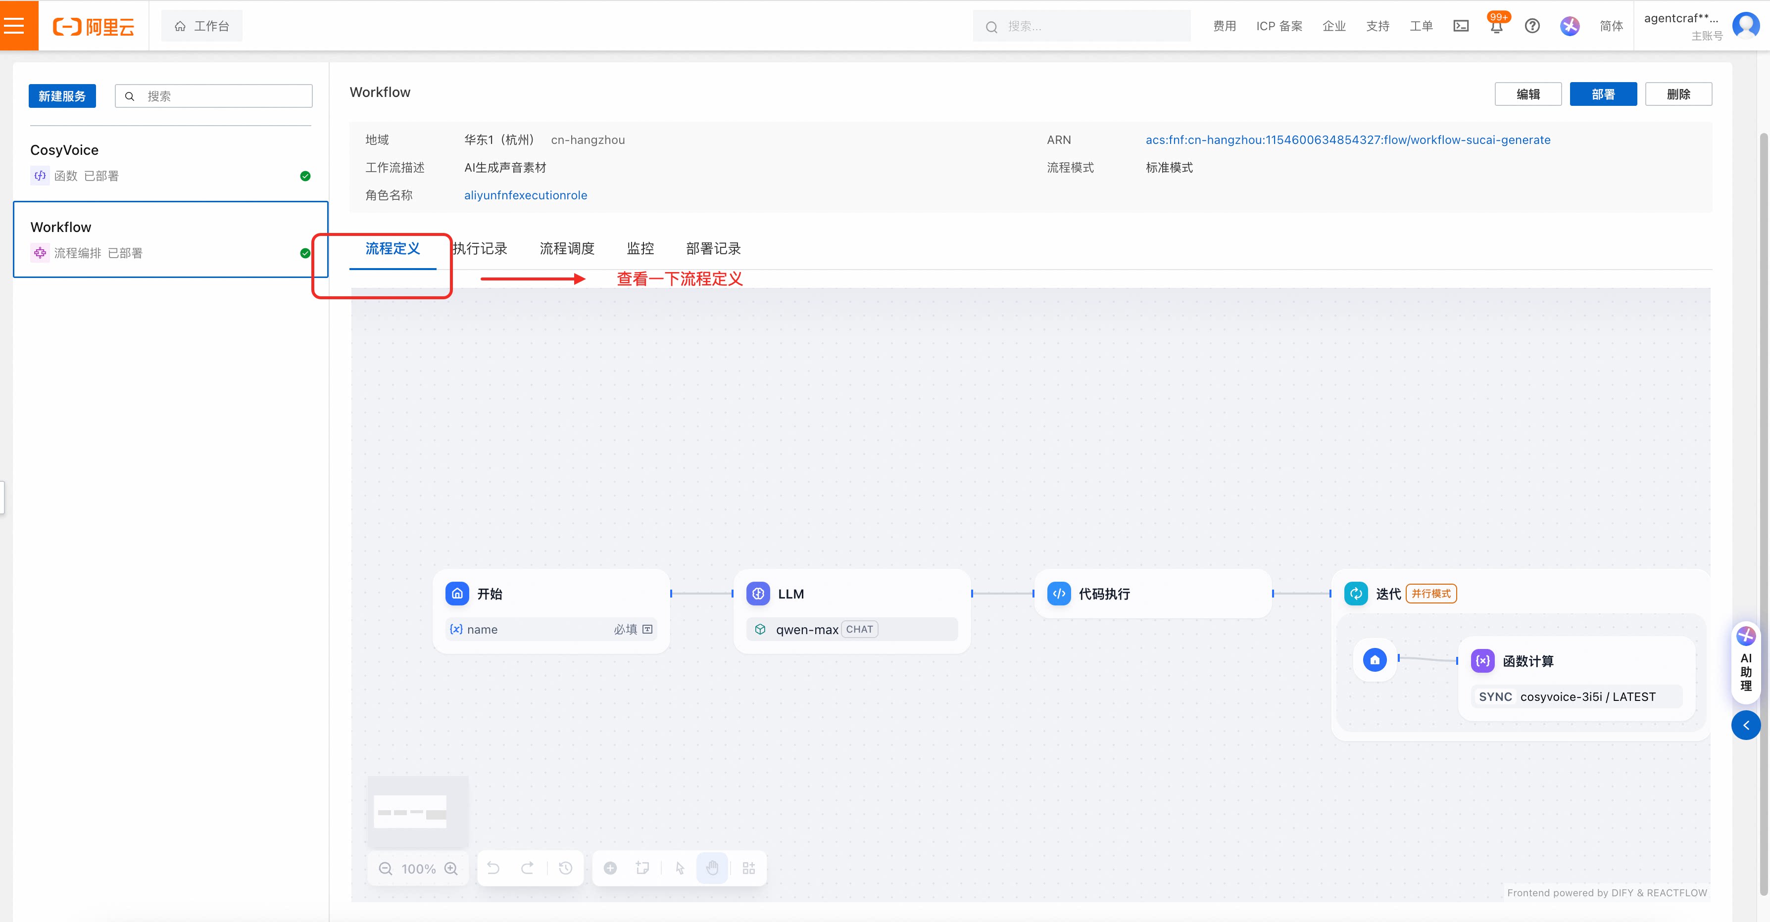Open the aliyunfnfexecutionrole link
1770x922 pixels.
[526, 195]
